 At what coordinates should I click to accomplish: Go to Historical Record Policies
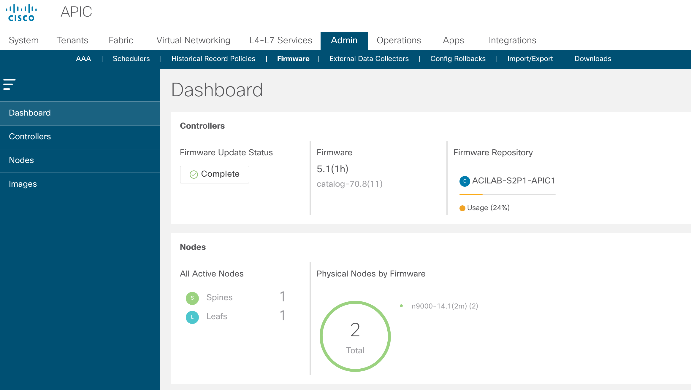pyautogui.click(x=213, y=59)
